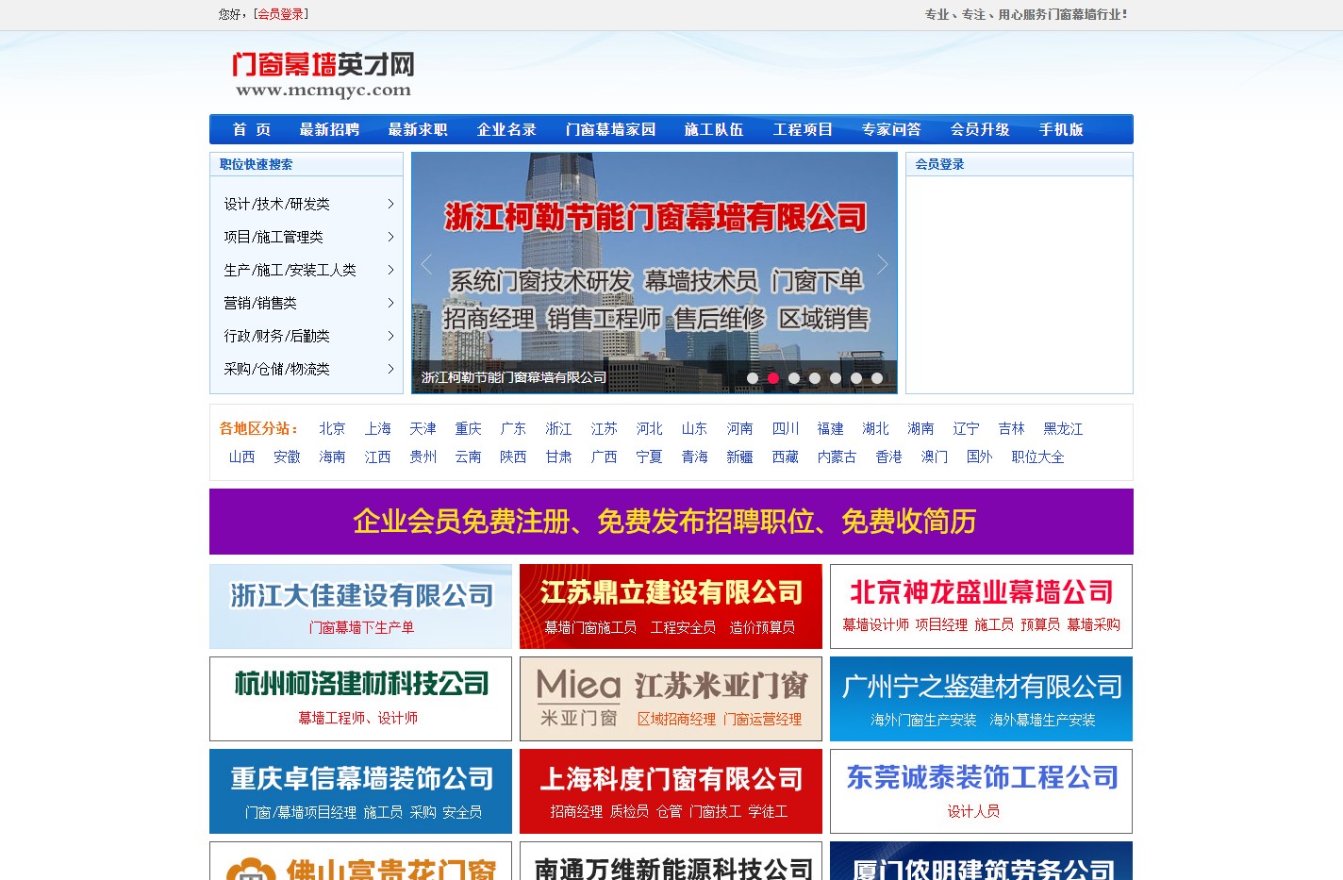The height and width of the screenshot is (880, 1343).
Task: Open the 江苏米亚门窗 ad
Action: [x=671, y=699]
